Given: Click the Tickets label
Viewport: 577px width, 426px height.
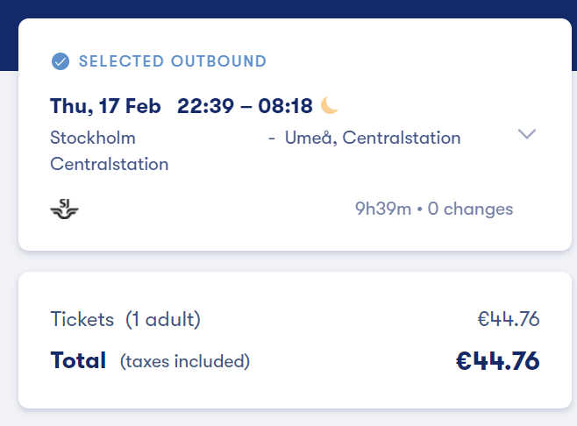Looking at the screenshot, I should [82, 320].
